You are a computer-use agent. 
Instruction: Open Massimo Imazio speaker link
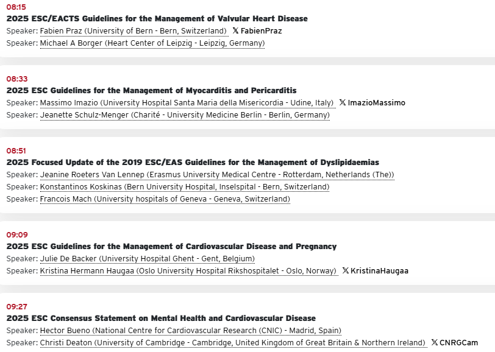tap(187, 103)
